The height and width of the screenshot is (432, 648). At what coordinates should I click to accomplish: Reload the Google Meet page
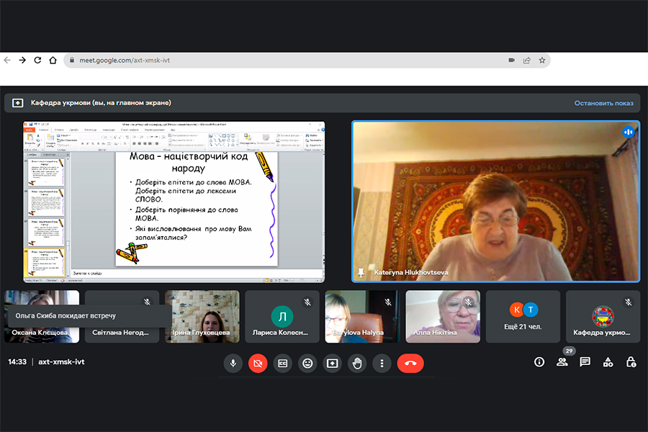coord(37,60)
